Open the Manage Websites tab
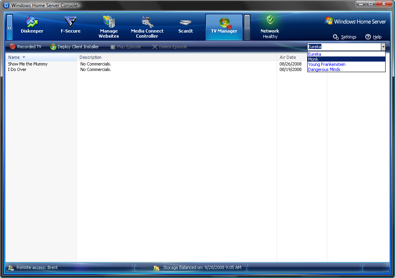The width and height of the screenshot is (395, 278). (x=109, y=27)
